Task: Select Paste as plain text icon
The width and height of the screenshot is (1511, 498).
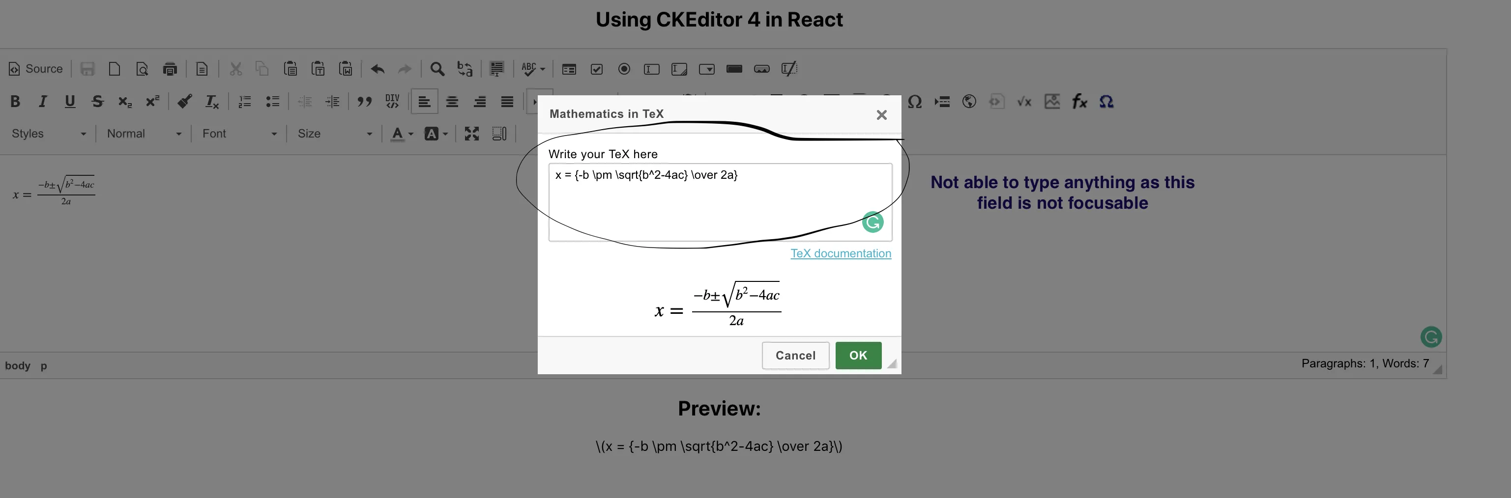Action: click(x=318, y=69)
